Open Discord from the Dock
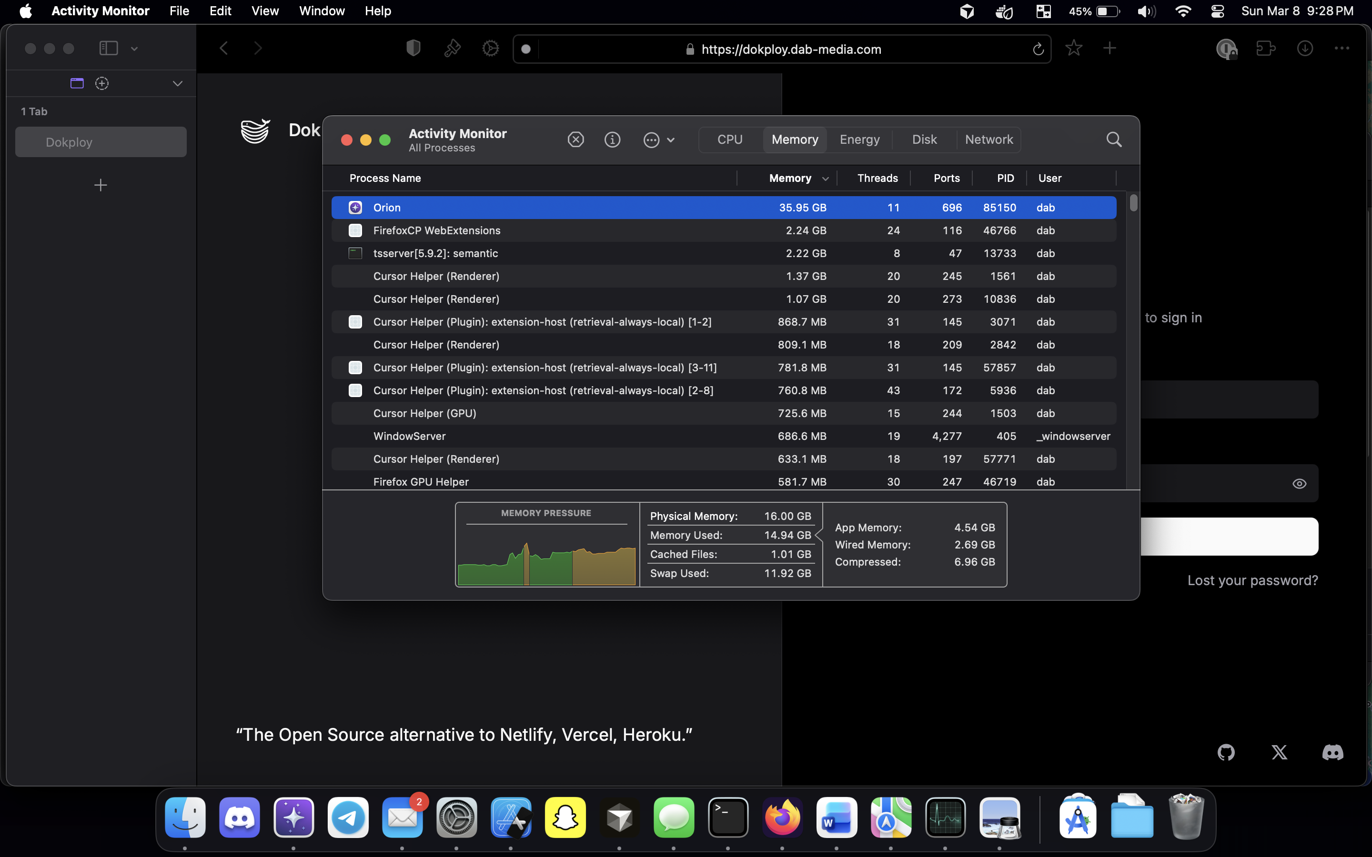Viewport: 1372px width, 857px height. click(239, 817)
